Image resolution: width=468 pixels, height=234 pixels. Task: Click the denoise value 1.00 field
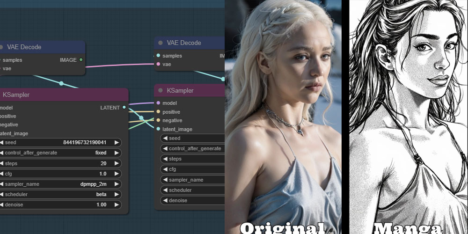[x=102, y=205]
